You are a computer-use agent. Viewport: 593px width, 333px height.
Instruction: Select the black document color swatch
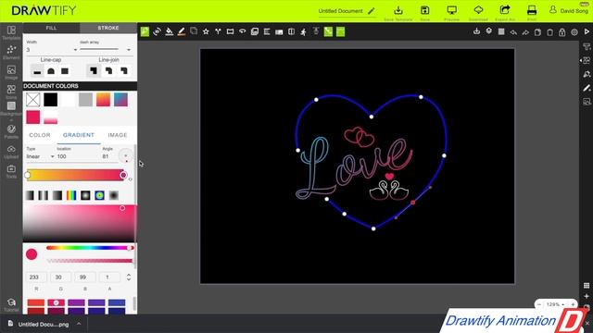click(x=50, y=100)
